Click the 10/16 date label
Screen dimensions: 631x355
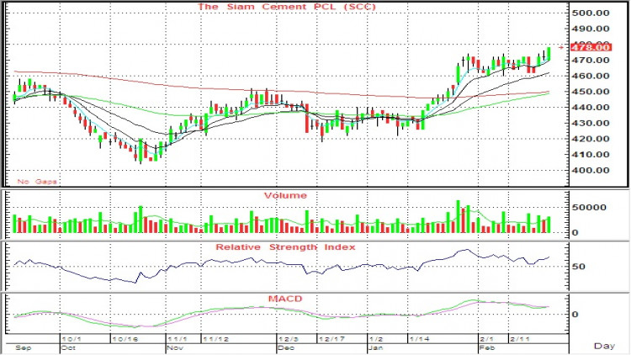[125, 339]
